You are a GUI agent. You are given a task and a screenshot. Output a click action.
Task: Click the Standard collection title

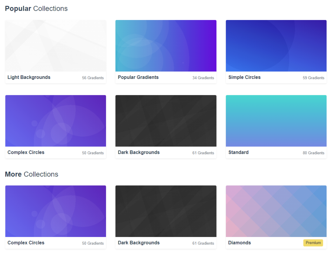click(238, 152)
